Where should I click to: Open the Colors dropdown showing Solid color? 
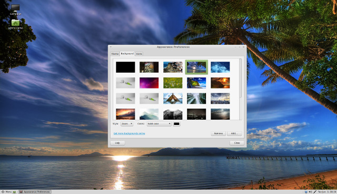159,124
